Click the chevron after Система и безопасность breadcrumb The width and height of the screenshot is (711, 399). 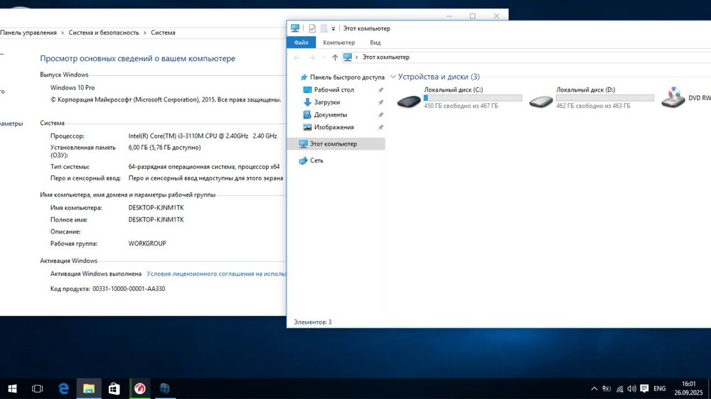(145, 33)
